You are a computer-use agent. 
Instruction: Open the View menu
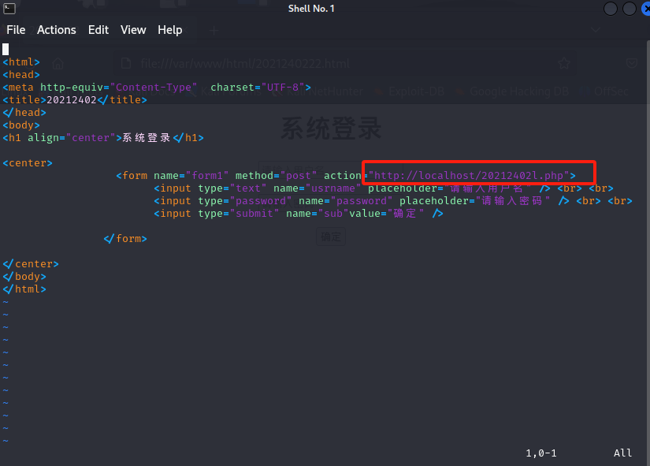click(x=133, y=30)
